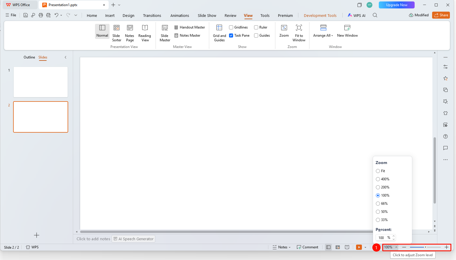
Task: Select the 50% zoom radio option
Action: tap(378, 212)
